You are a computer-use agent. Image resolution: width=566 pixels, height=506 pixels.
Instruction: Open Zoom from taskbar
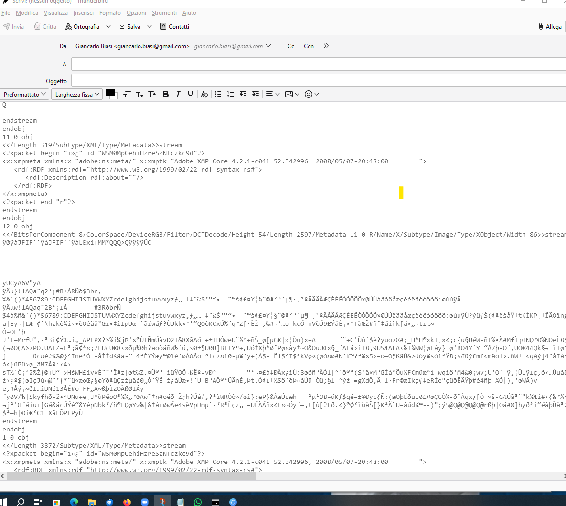coord(145,502)
